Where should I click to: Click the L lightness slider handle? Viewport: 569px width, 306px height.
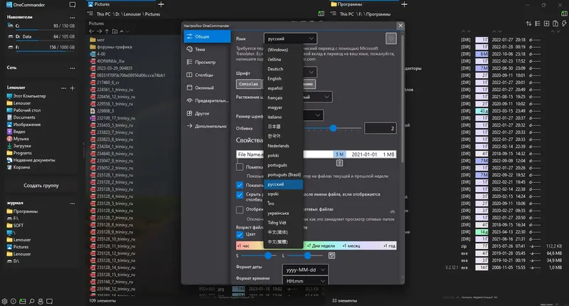[307, 255]
